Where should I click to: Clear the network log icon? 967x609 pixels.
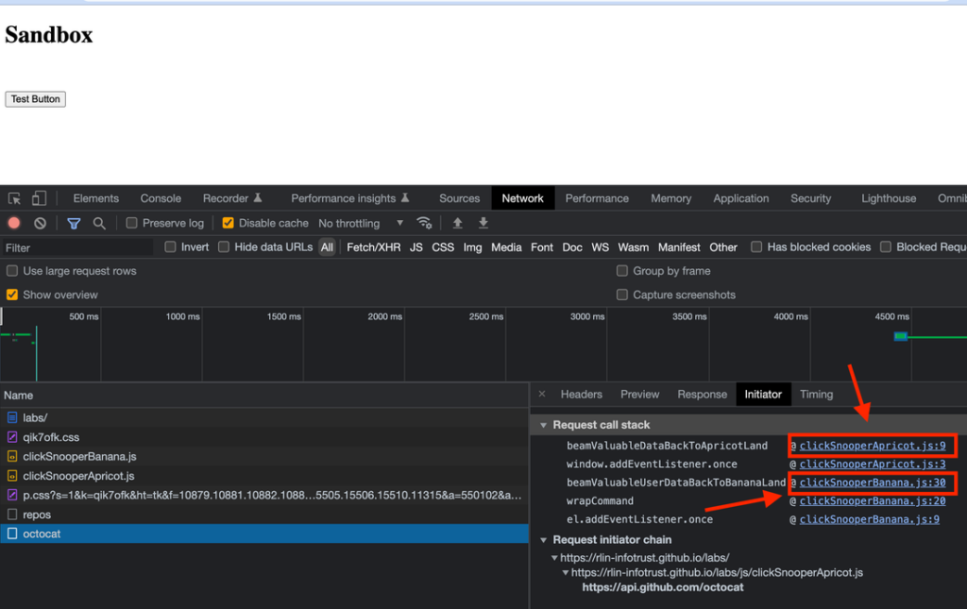(x=40, y=223)
